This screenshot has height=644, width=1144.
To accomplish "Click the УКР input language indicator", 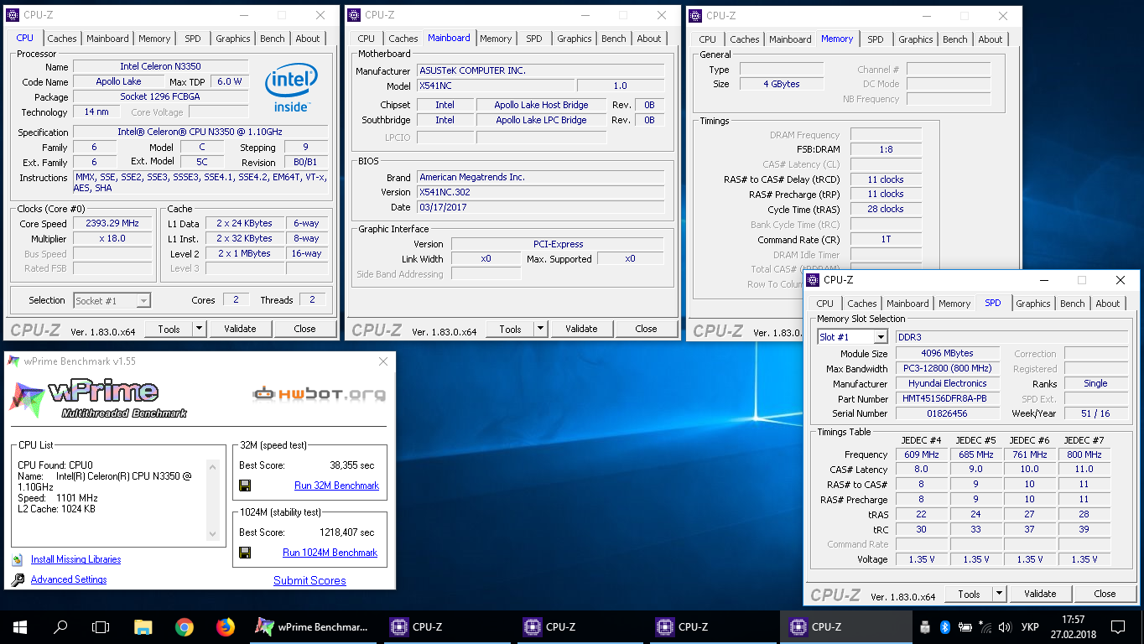I will pos(1028,626).
